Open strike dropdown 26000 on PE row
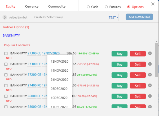Viewport: 159px width, 116px height. tap(32, 96)
